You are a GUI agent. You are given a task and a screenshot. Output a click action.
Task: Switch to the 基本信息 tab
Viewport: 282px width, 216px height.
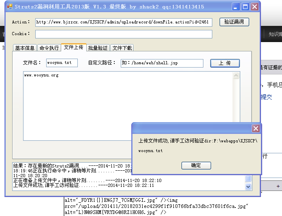(x=25, y=48)
